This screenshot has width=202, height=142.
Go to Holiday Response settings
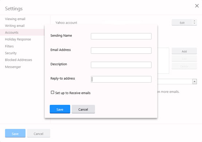(x=18, y=39)
